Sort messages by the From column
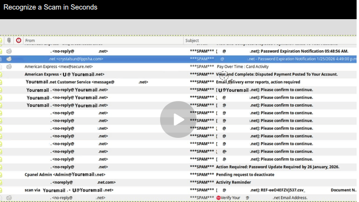The height and width of the screenshot is (202, 359). tap(30, 41)
